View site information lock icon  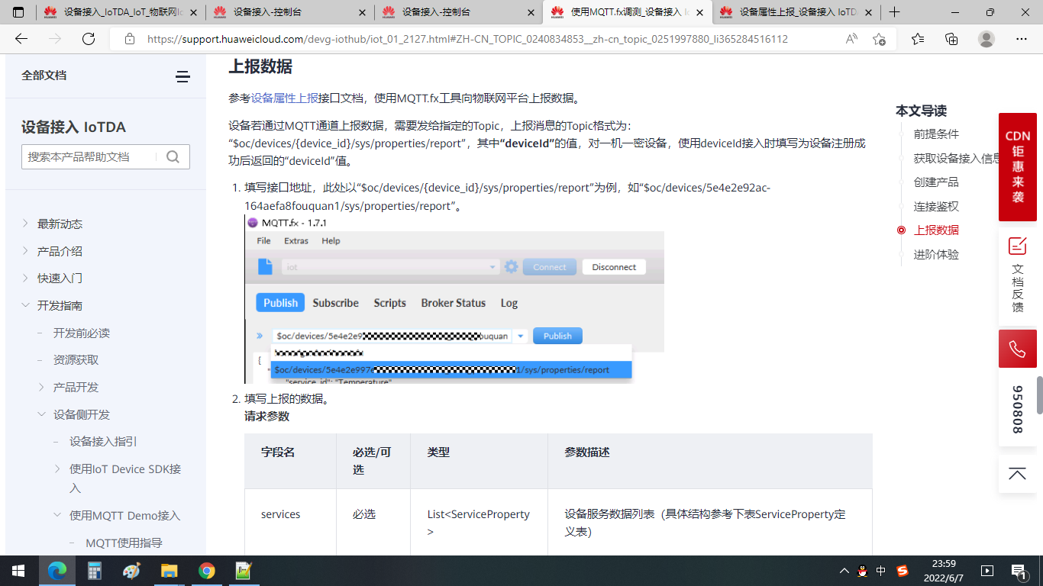click(x=130, y=39)
